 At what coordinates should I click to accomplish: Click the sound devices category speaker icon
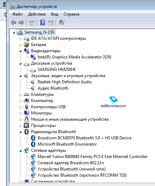point(26,76)
